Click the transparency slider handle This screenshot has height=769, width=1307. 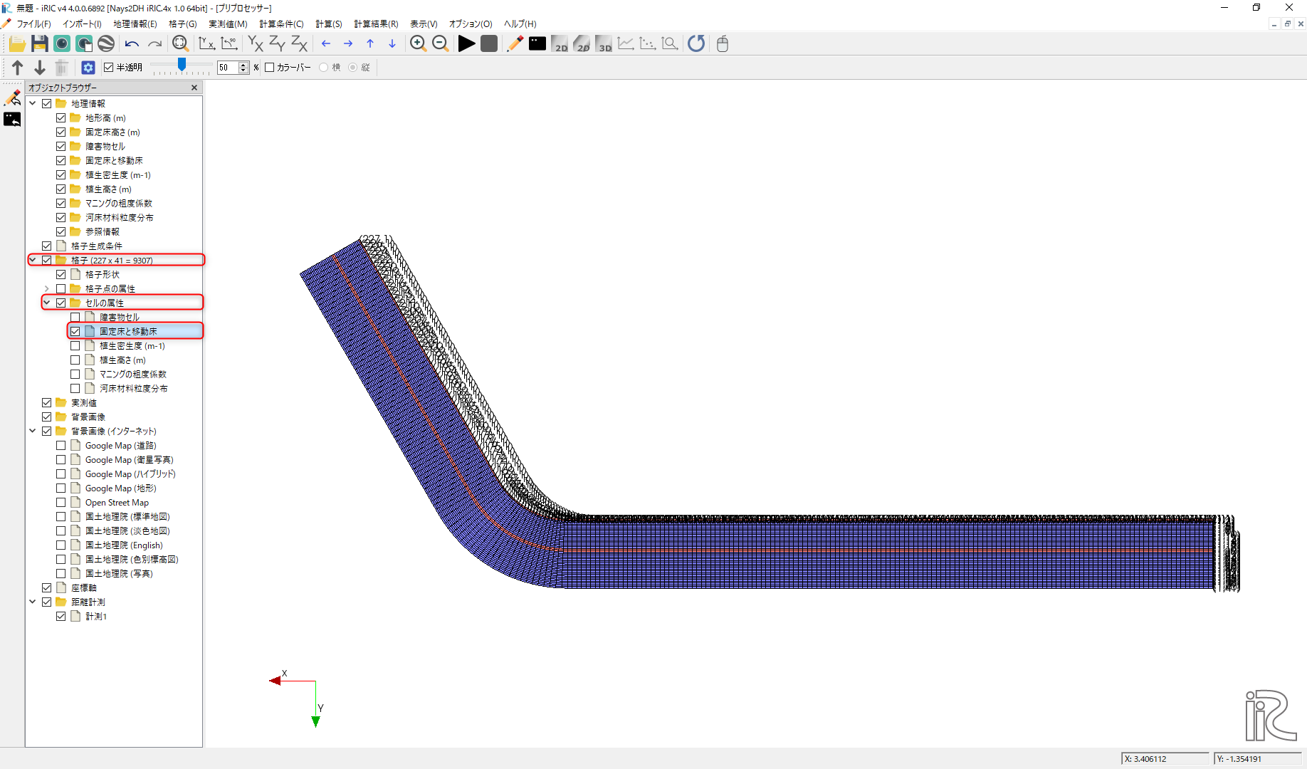(x=182, y=65)
